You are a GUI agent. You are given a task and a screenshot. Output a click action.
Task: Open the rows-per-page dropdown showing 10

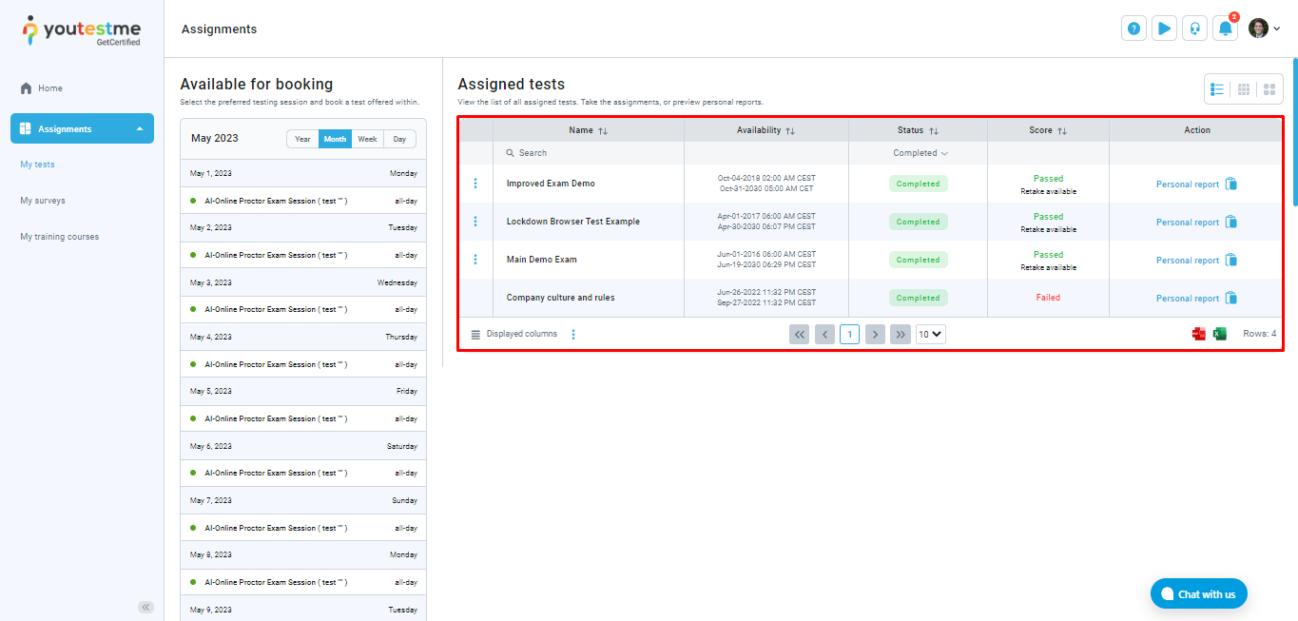930,334
